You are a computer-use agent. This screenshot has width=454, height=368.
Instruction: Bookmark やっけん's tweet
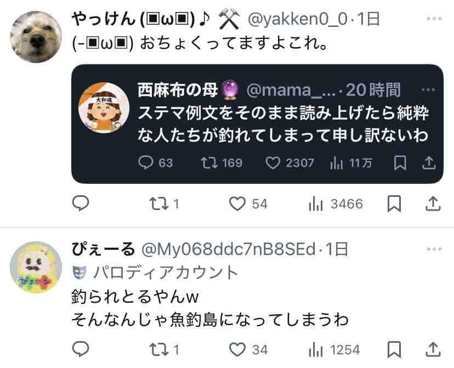[x=394, y=203]
